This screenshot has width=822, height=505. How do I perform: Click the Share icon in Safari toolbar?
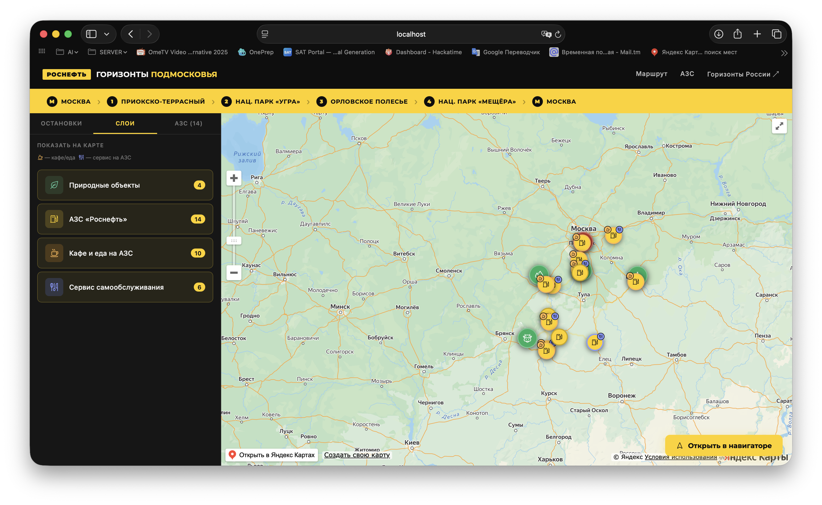[x=737, y=34]
